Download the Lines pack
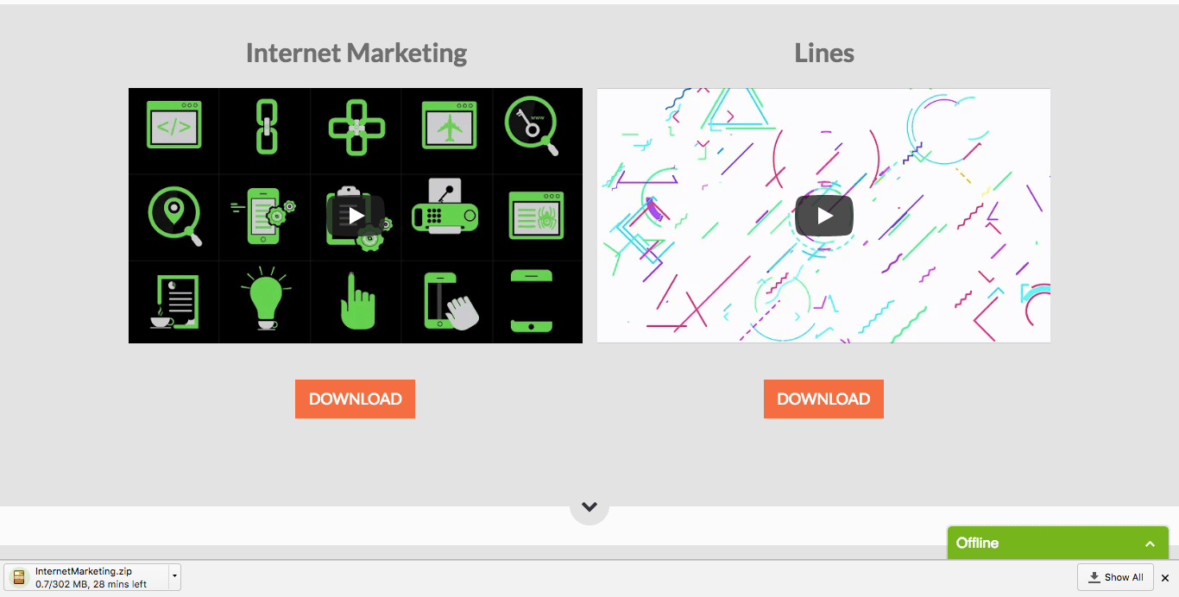1179x597 pixels. tap(823, 399)
